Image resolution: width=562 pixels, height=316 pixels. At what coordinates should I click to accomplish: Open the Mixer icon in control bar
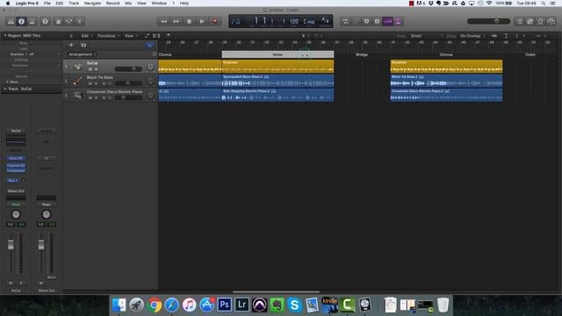pos(68,21)
